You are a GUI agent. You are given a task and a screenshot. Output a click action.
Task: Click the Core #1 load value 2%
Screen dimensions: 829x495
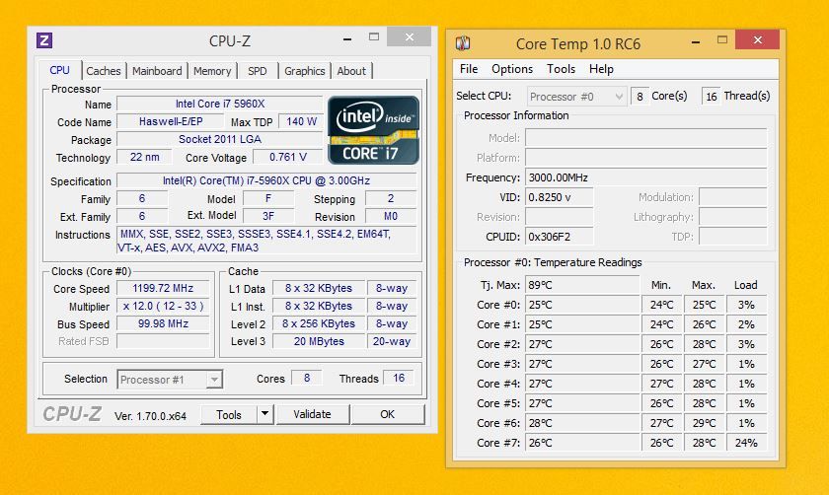pyautogui.click(x=746, y=324)
